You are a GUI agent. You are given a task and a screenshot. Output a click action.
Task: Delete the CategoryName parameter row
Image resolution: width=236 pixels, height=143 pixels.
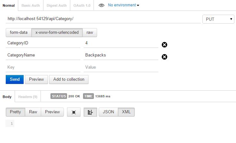click(164, 57)
